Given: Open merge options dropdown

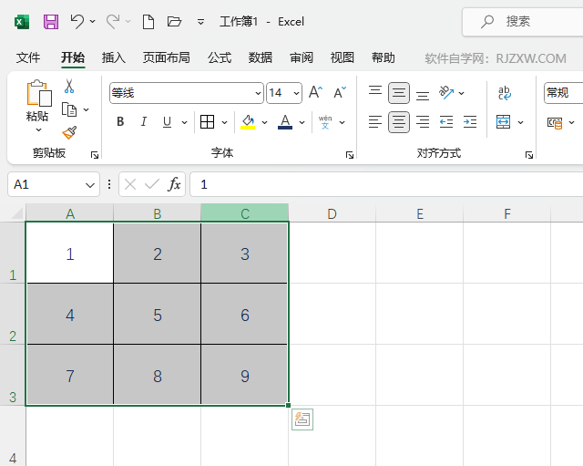Looking at the screenshot, I should pos(521,122).
